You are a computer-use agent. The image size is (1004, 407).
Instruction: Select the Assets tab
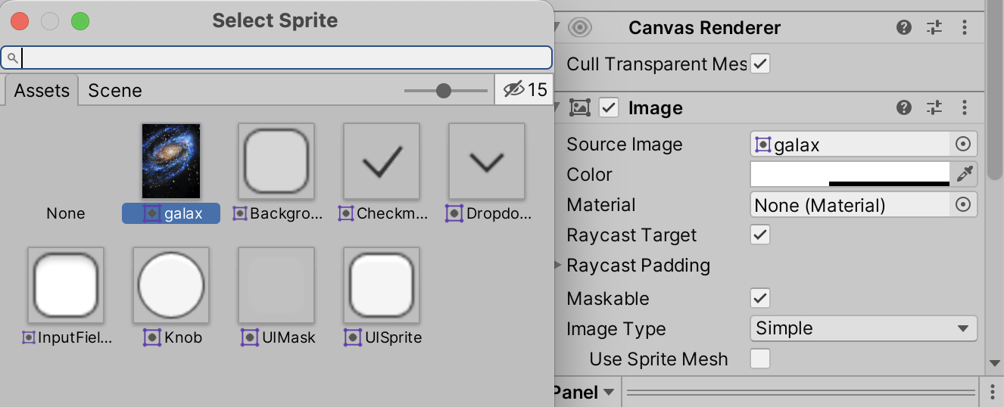coord(42,91)
